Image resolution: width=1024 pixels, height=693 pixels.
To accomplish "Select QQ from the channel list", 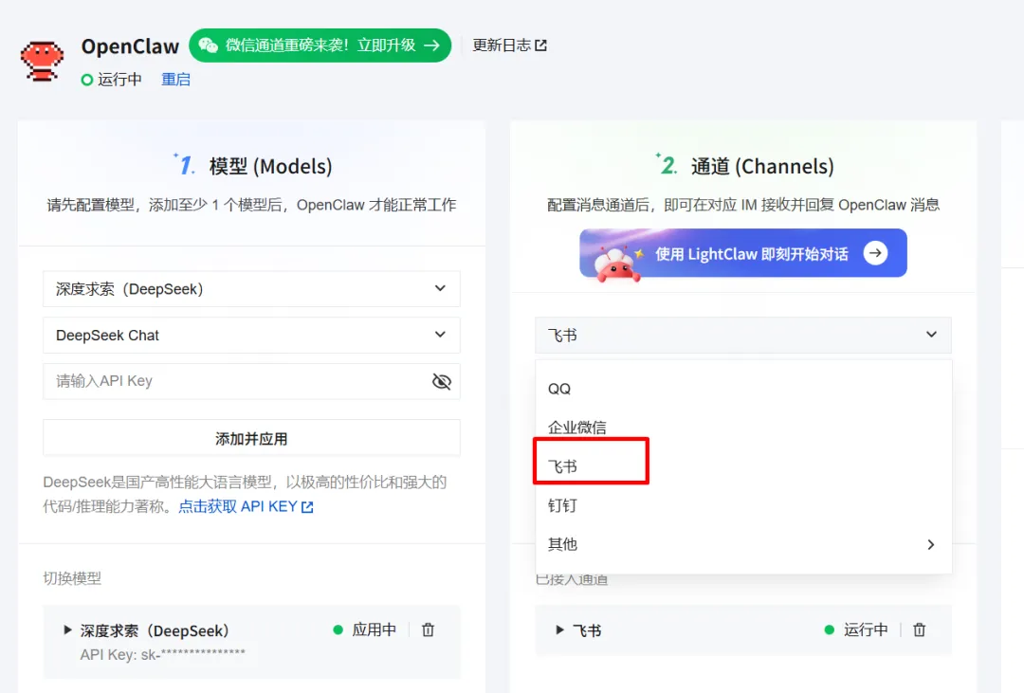I will click(x=743, y=389).
